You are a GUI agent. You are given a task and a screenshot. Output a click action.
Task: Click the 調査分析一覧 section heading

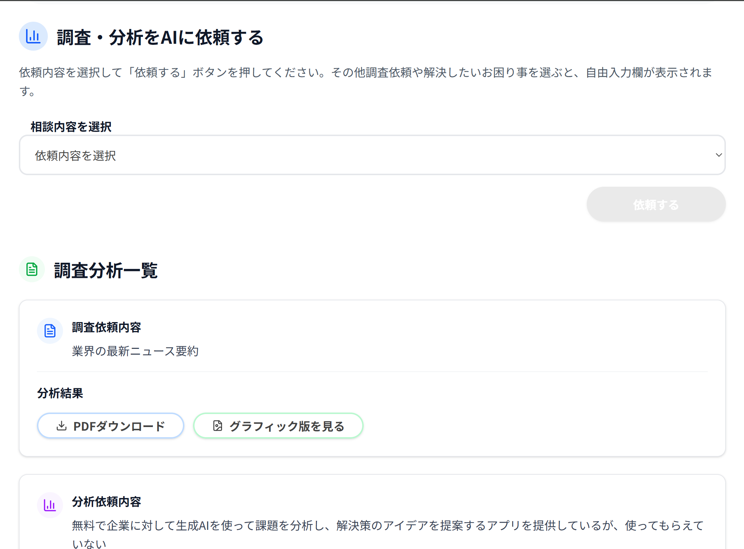coord(106,270)
